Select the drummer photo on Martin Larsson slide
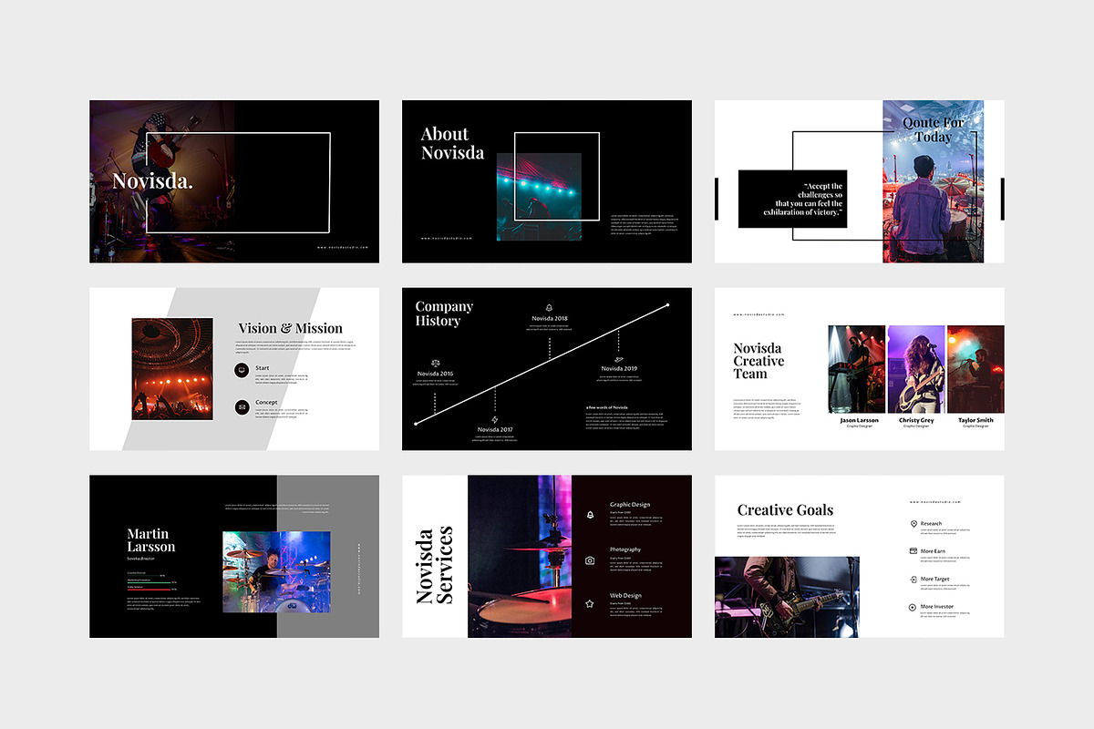 [x=277, y=572]
